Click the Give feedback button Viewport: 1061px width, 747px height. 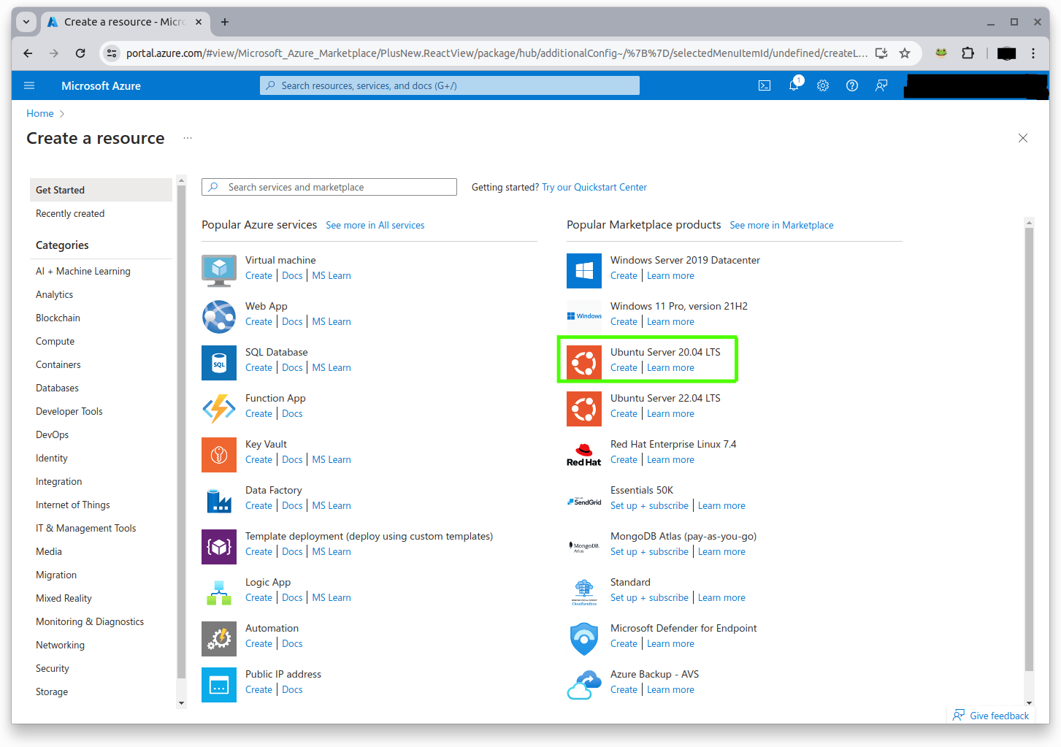pyautogui.click(x=992, y=716)
